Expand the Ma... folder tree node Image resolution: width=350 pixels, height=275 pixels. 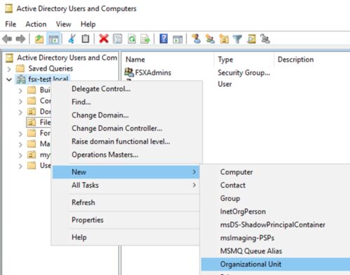click(x=20, y=144)
